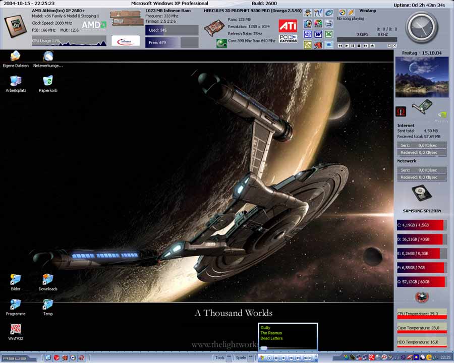Image resolution: width=454 pixels, height=363 pixels.
Task: Click the Internet Sent 0,0 KB/sec bar
Action: point(422,145)
